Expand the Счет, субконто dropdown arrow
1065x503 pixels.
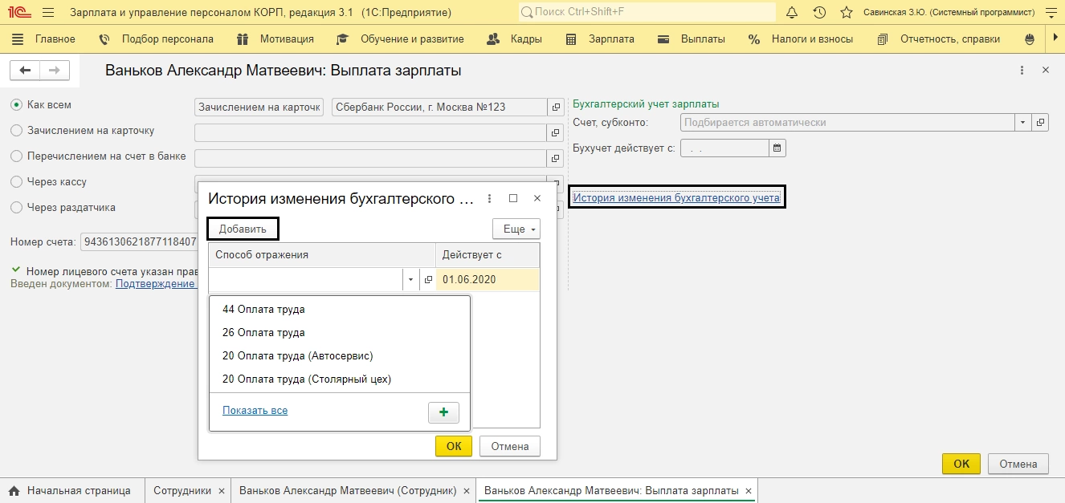coord(1022,123)
